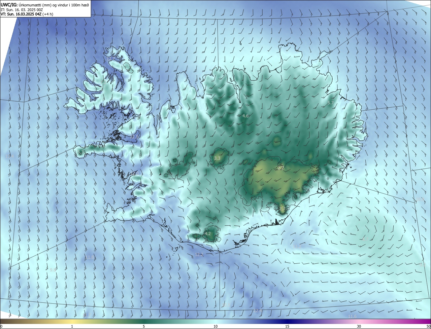Click the '0' tick label on the color scale
This screenshot has width=431, height=329.
[1, 326]
